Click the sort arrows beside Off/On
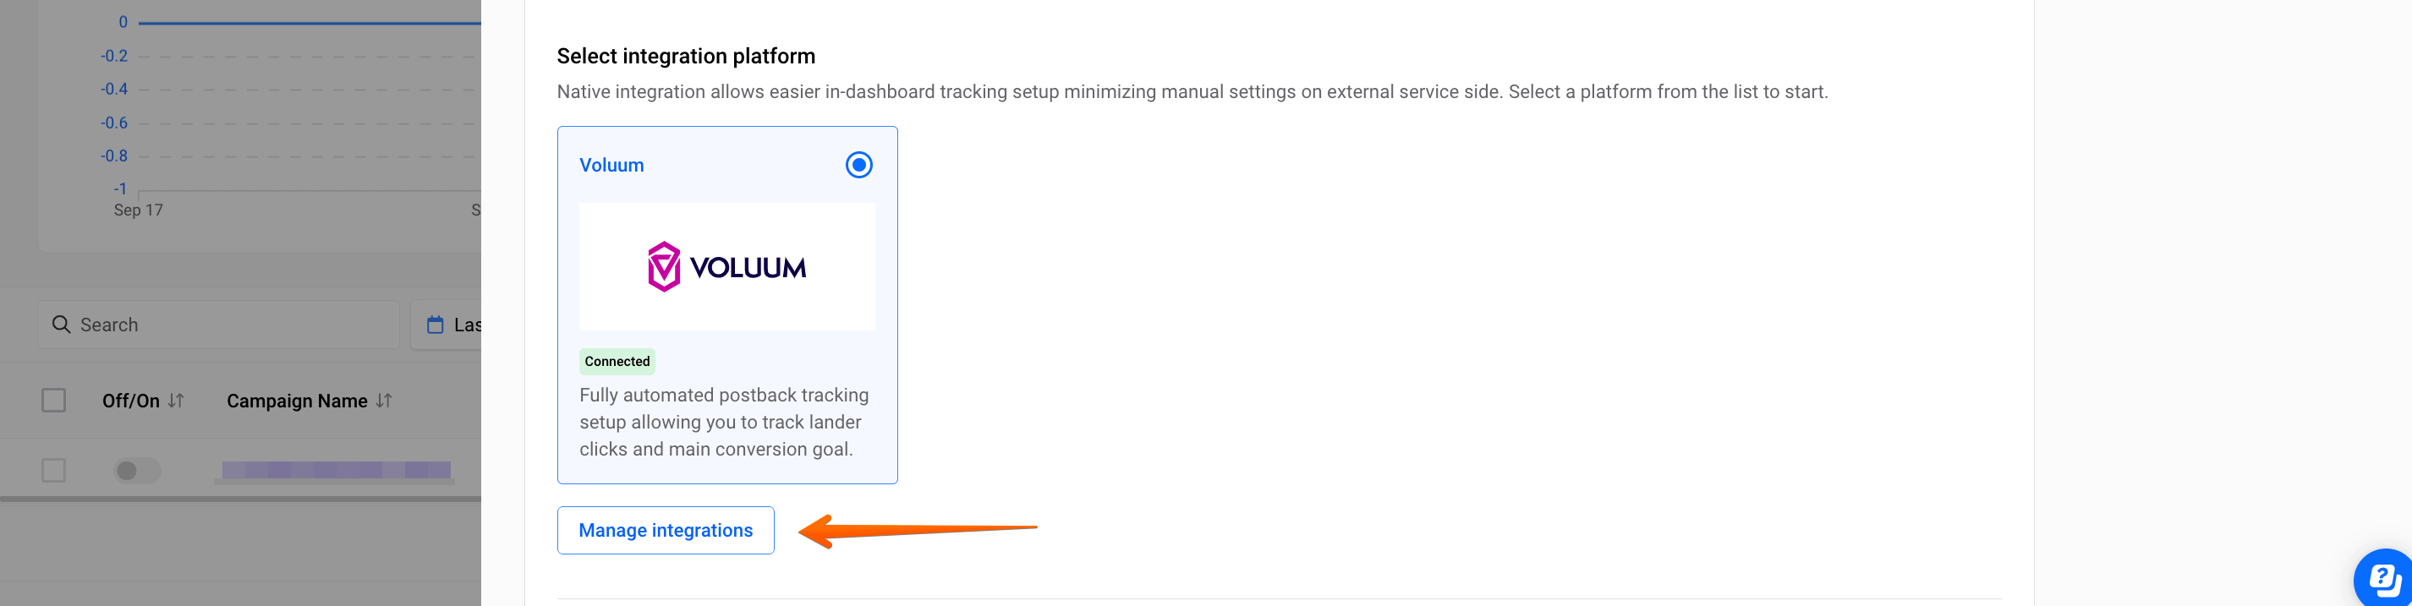Viewport: 2412px width, 606px height. [x=176, y=401]
